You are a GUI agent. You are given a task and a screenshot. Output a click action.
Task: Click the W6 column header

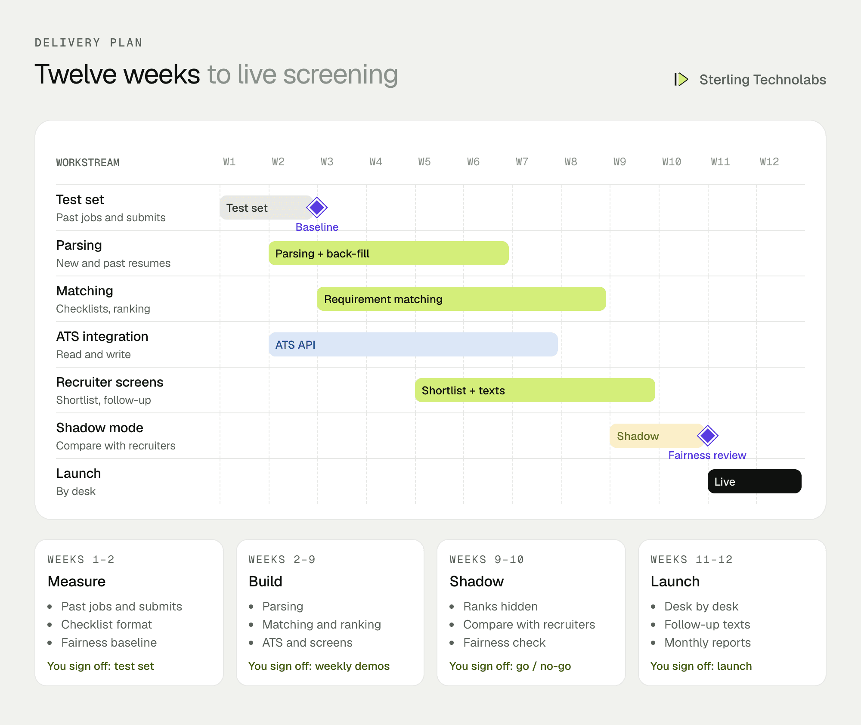(473, 162)
